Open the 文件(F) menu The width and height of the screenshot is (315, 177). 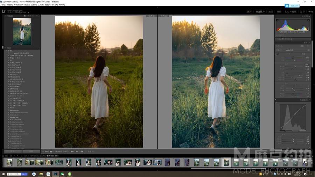(3, 5)
